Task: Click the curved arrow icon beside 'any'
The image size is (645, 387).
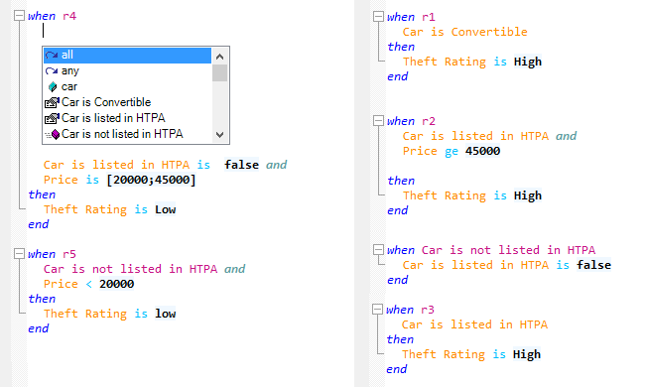Action: click(52, 70)
